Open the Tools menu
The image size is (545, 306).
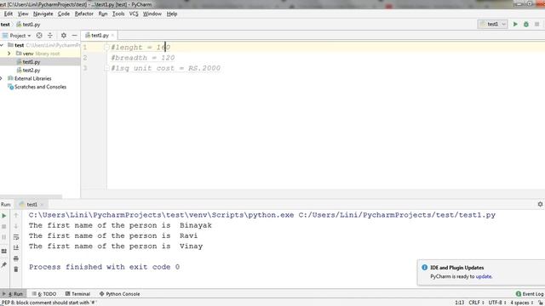point(118,14)
